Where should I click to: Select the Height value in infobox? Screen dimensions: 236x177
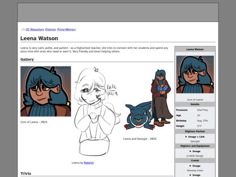coord(199,126)
